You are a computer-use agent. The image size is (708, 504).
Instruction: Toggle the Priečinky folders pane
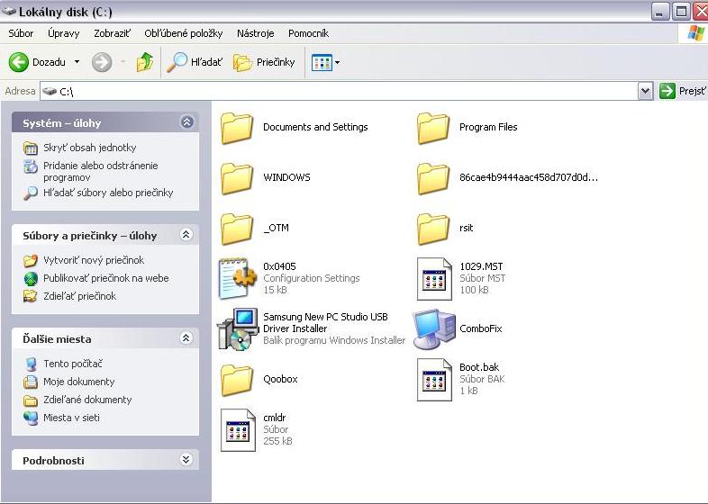264,62
